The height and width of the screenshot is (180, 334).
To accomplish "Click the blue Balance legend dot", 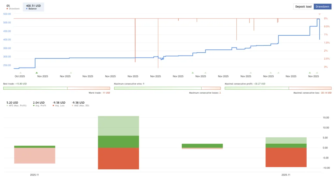I will click(x=26, y=8).
